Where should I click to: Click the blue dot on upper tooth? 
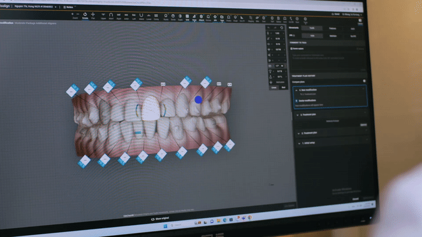[198, 100]
